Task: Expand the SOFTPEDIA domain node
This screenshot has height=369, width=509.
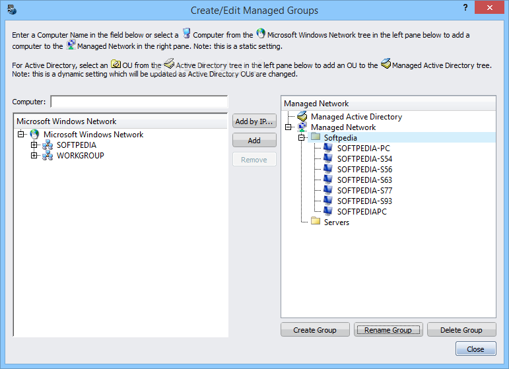Action: coord(34,145)
